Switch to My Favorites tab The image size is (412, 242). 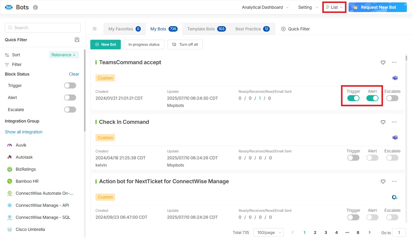(124, 29)
